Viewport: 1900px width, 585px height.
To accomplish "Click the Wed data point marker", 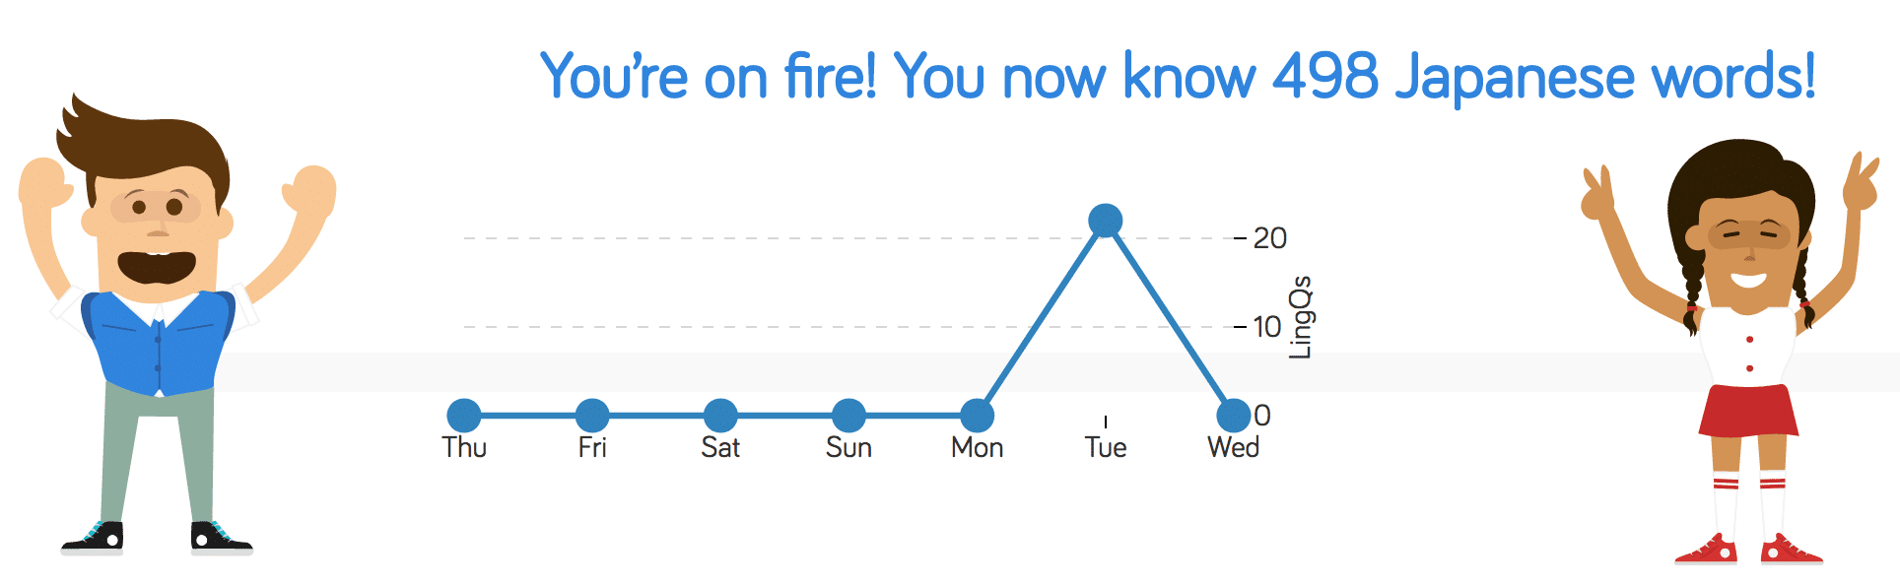I will point(1233,416).
